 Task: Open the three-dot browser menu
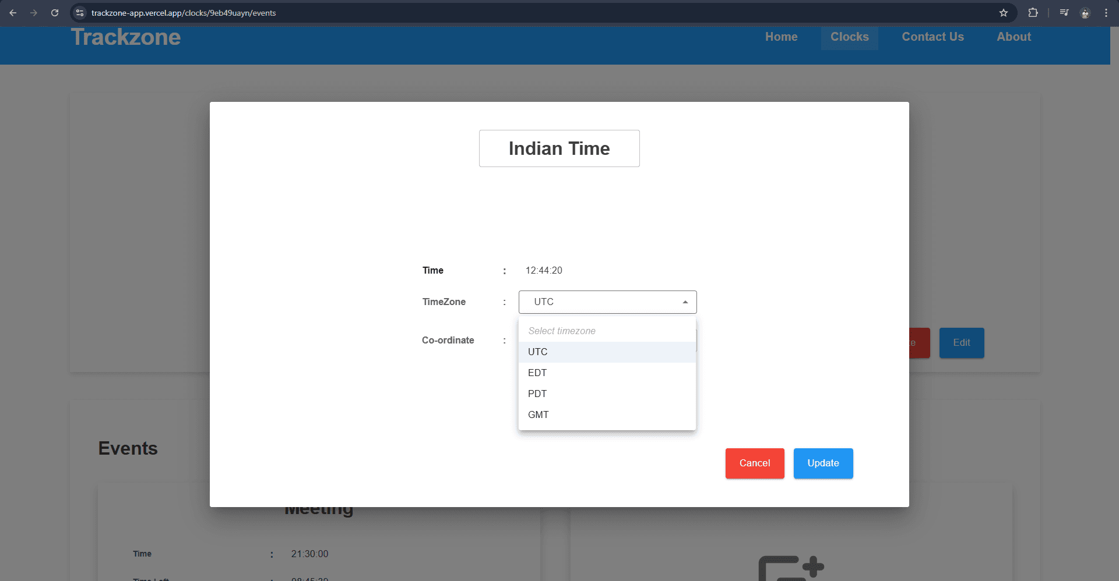tap(1107, 13)
